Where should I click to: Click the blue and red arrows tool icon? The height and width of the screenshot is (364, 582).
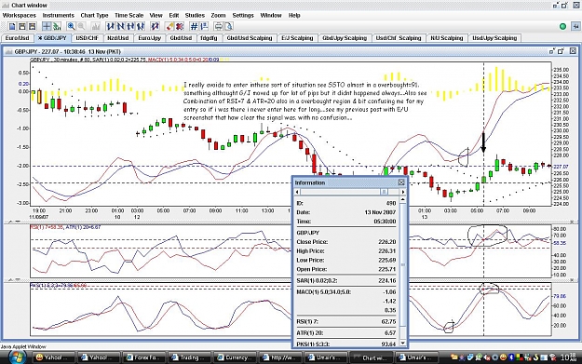[156, 26]
